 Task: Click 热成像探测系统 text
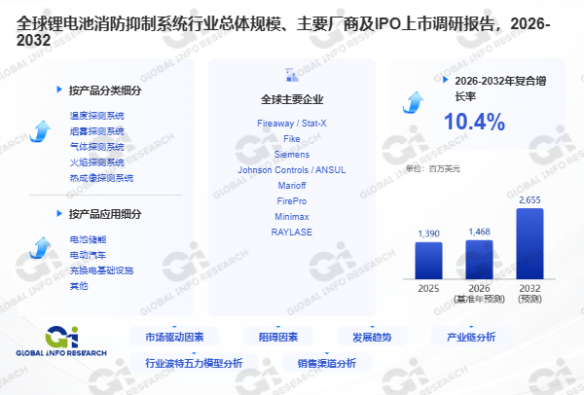[x=101, y=178]
